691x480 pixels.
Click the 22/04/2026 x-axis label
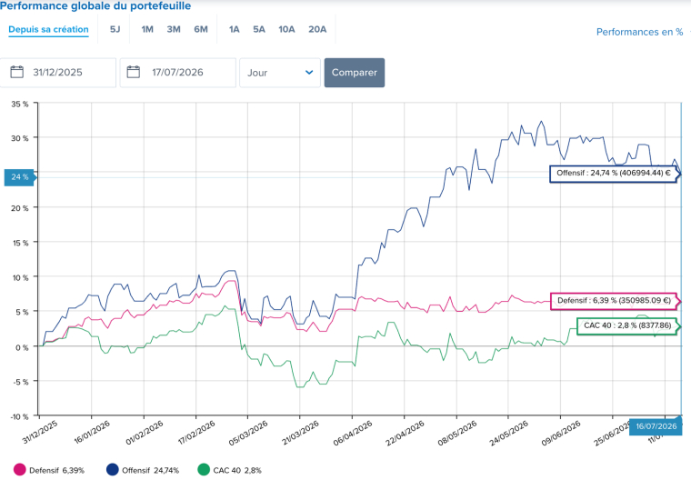pyautogui.click(x=405, y=433)
